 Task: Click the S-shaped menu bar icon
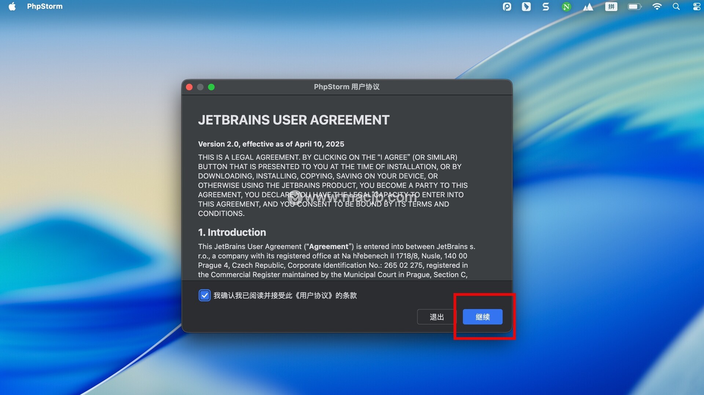pos(546,6)
